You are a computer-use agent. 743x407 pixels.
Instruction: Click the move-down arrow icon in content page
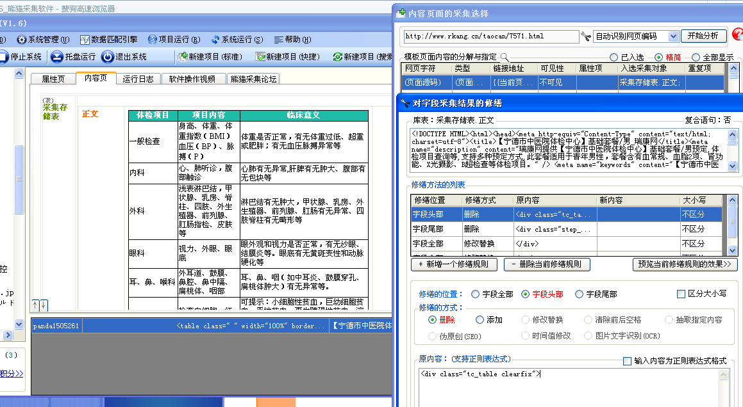tap(43, 305)
